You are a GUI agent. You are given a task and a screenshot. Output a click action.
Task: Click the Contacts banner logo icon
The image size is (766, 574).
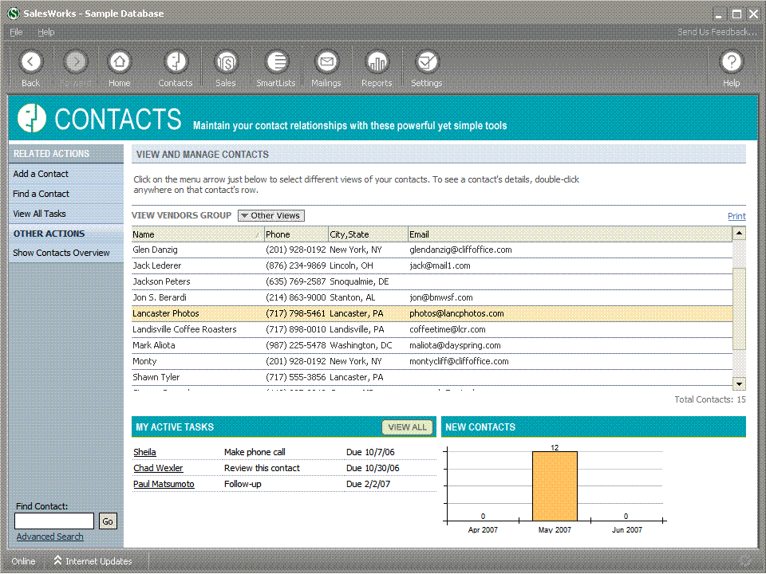pyautogui.click(x=32, y=118)
